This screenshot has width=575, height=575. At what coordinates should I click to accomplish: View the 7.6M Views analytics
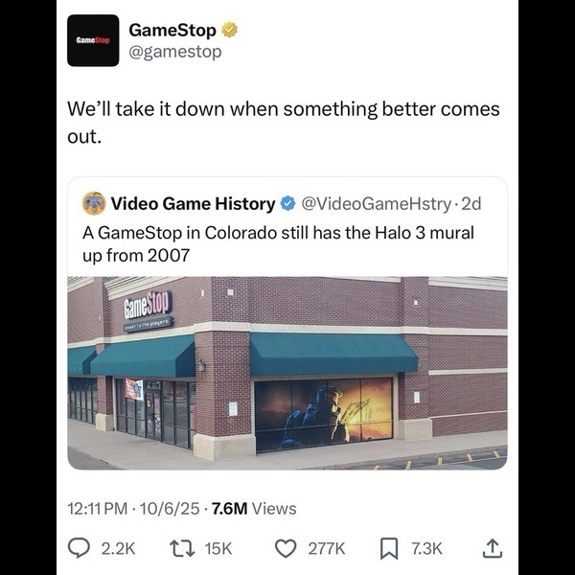coord(254,509)
